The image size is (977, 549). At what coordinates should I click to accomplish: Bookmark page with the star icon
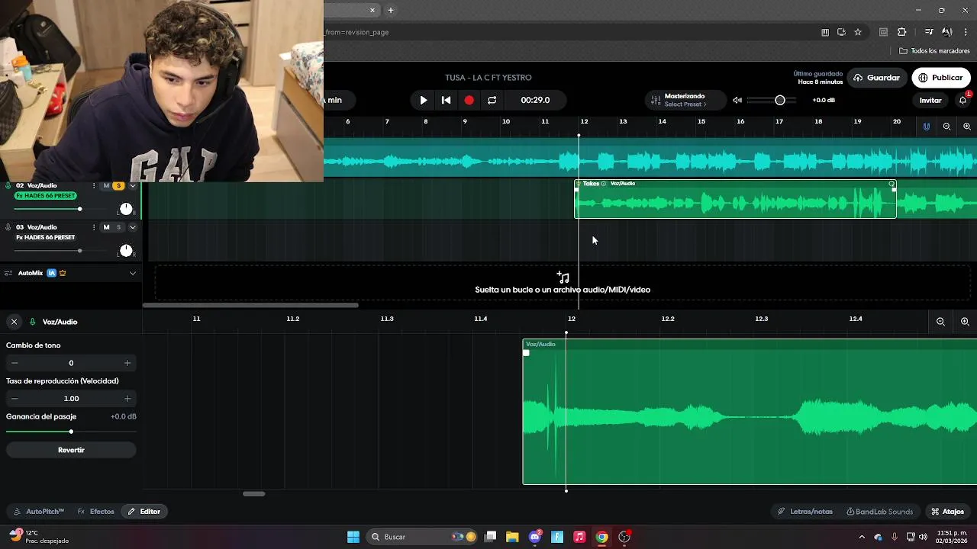click(858, 32)
